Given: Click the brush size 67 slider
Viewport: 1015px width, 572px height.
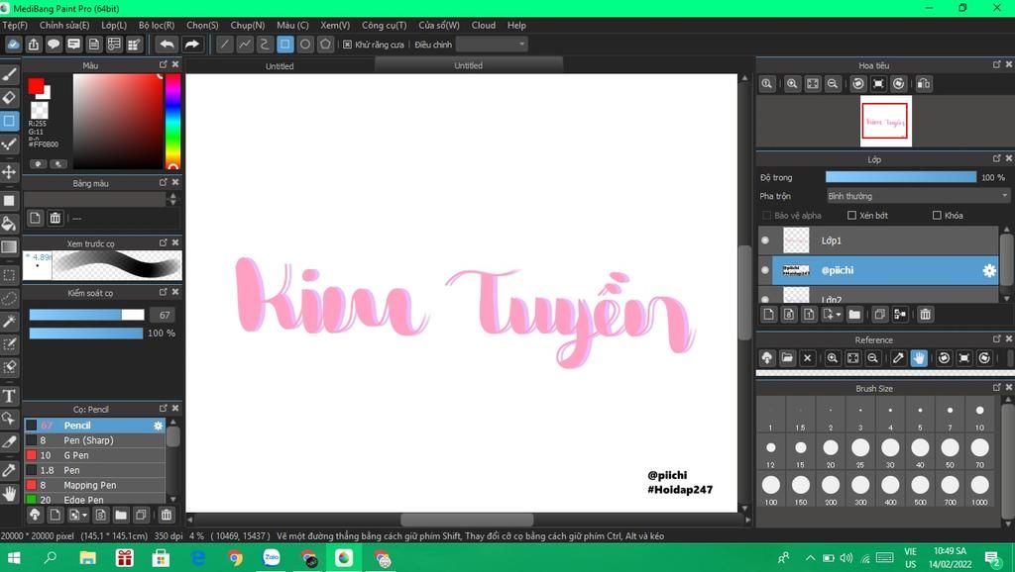Looking at the screenshot, I should pyautogui.click(x=87, y=315).
